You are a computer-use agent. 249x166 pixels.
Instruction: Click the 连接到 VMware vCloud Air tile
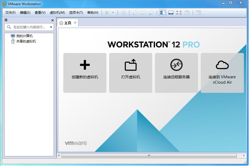coord(222,73)
